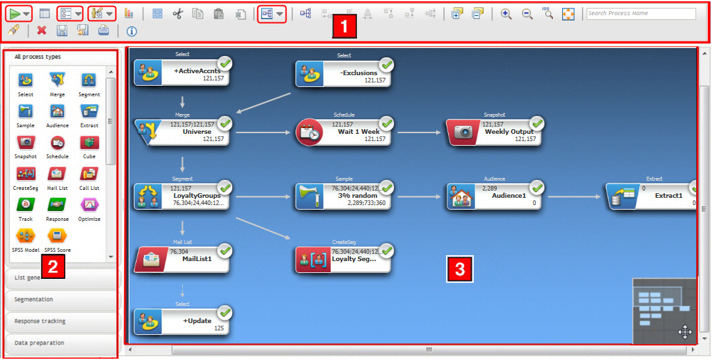Expand the Response tracking palette section

pos(63,321)
